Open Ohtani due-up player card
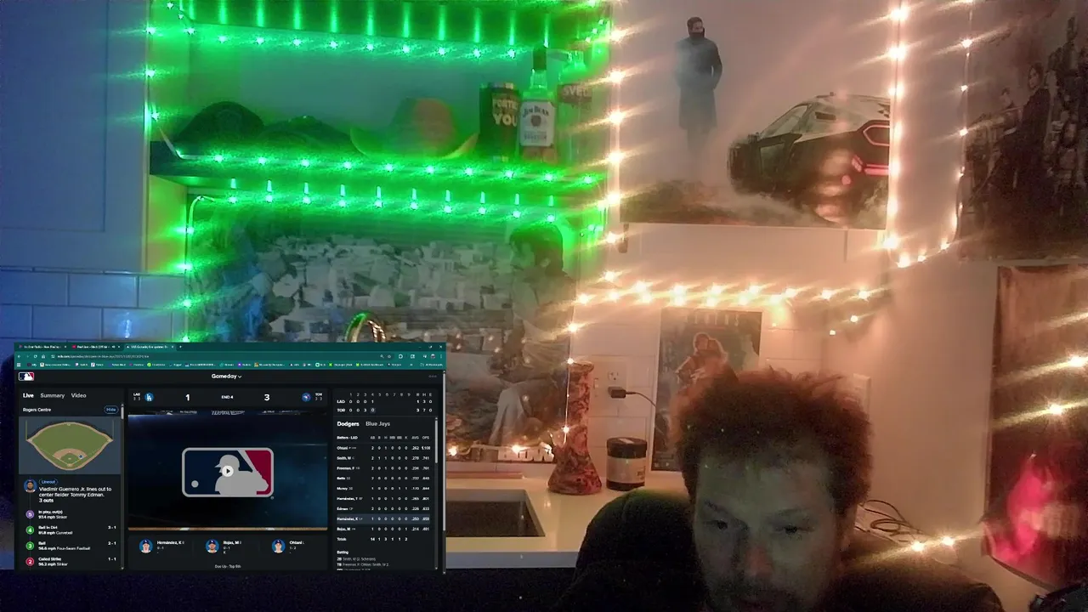The height and width of the screenshot is (612, 1088). tap(289, 546)
